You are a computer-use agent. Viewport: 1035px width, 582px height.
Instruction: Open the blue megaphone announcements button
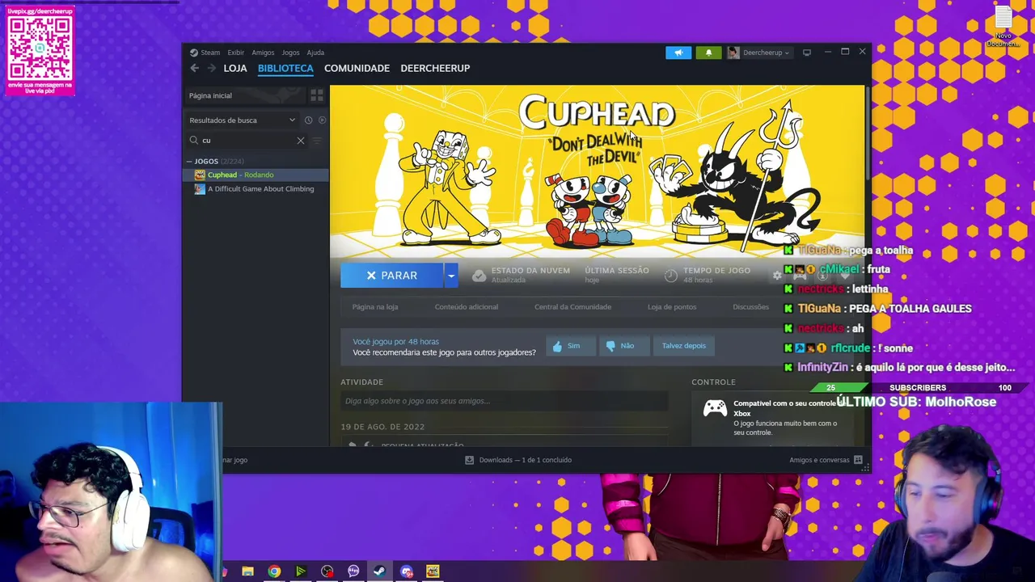point(678,53)
